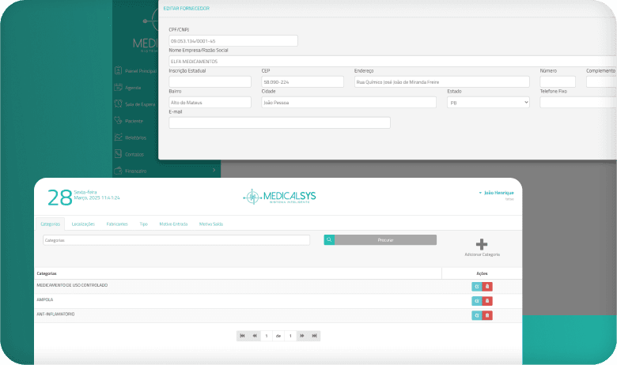Click the Categorias search input field
The height and width of the screenshot is (365, 617).
[176, 240]
